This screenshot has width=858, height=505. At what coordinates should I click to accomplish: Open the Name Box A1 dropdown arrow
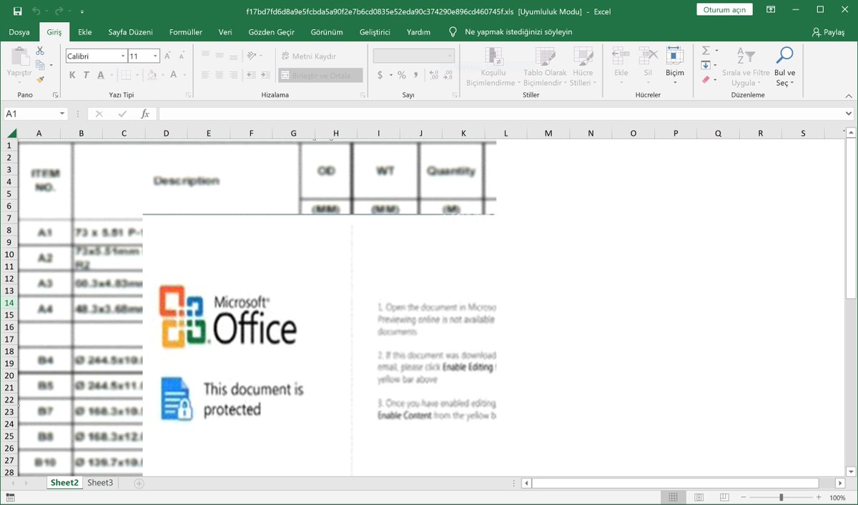[62, 114]
